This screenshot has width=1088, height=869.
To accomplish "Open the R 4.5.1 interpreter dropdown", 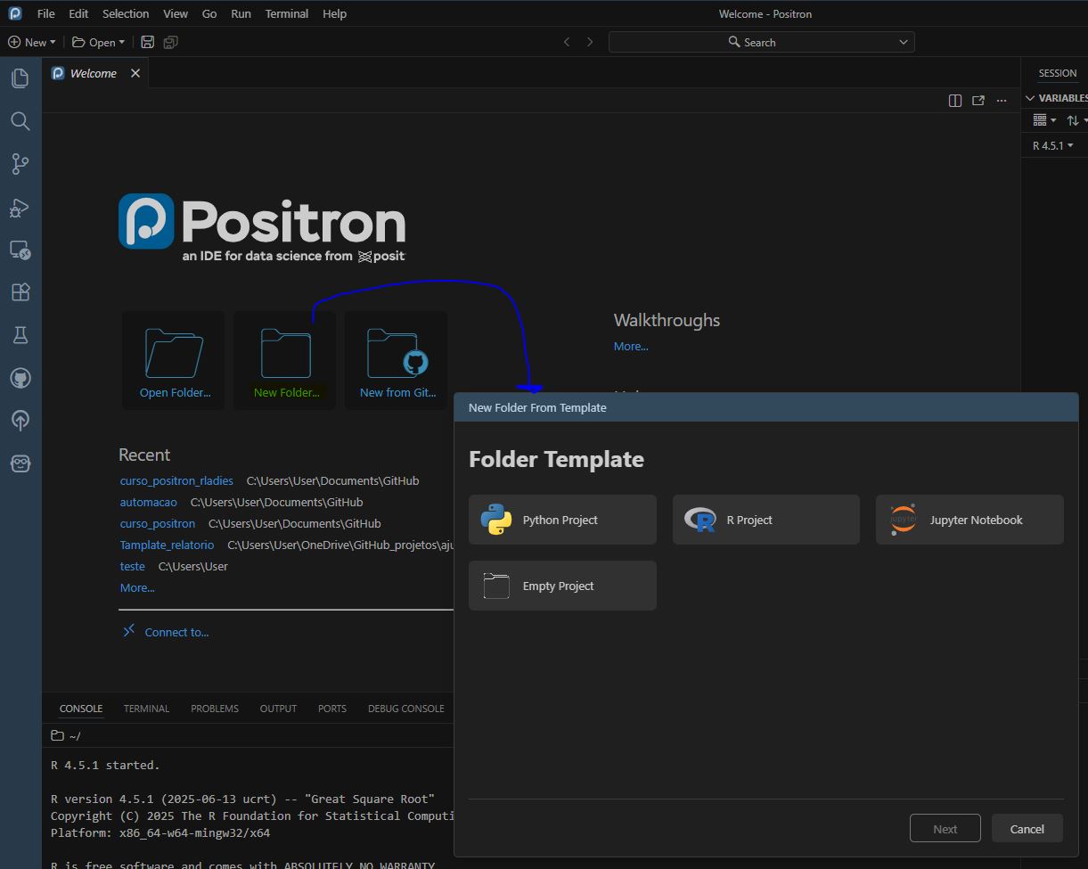I will click(1052, 145).
